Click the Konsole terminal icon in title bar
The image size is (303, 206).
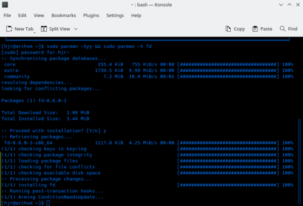tap(5, 5)
